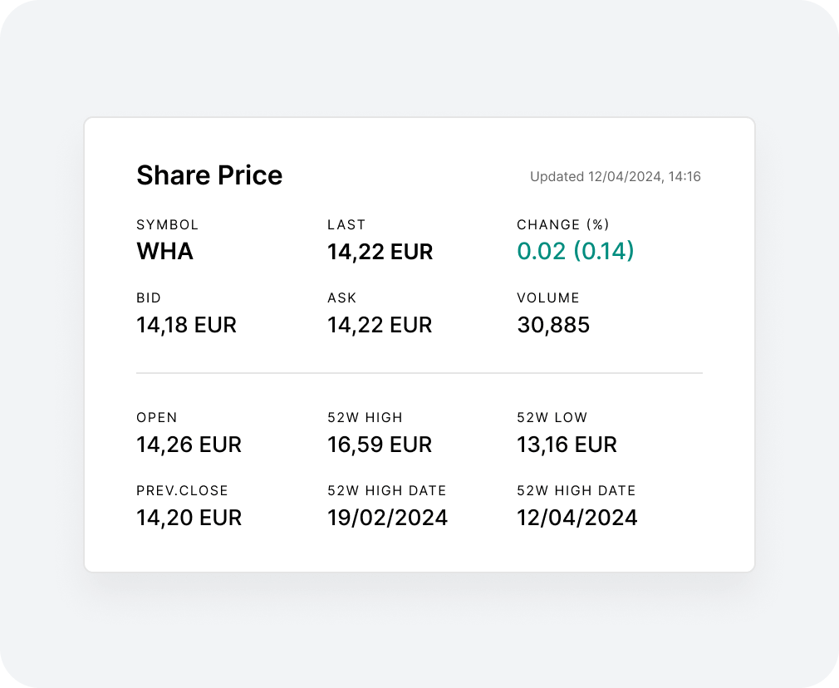Click the CHANGE (%) label
The height and width of the screenshot is (688, 839).
tap(563, 224)
